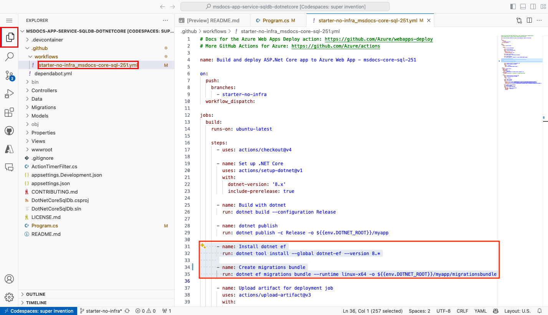The height and width of the screenshot is (315, 548).
Task: Click the Copilot sparkle icon near line 31
Action: 202,245
